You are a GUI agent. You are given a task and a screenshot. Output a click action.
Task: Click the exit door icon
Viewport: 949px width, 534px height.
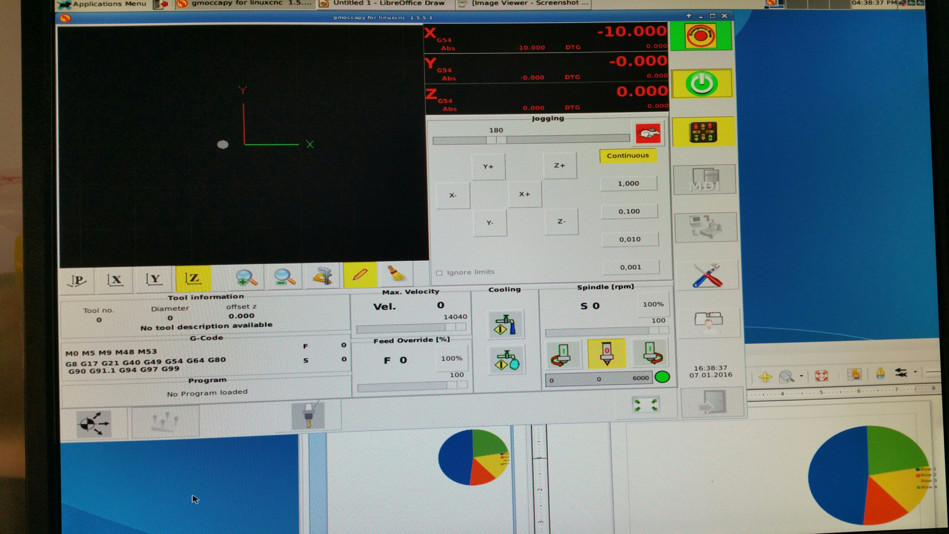click(x=714, y=402)
